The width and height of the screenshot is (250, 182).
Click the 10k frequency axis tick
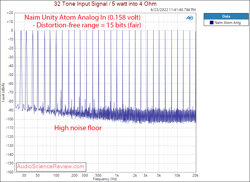(x=177, y=175)
